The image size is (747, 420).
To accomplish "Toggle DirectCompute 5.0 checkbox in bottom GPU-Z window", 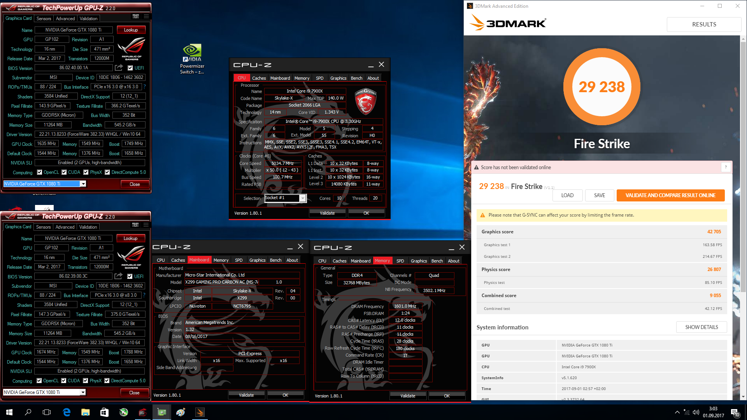I will 107,381.
